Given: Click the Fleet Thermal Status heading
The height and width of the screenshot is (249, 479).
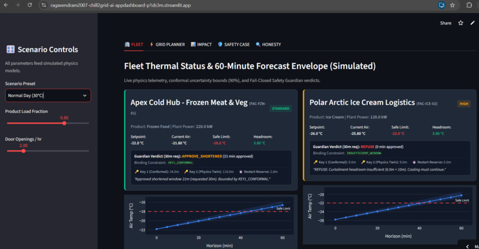Looking at the screenshot, I should click(250, 66).
